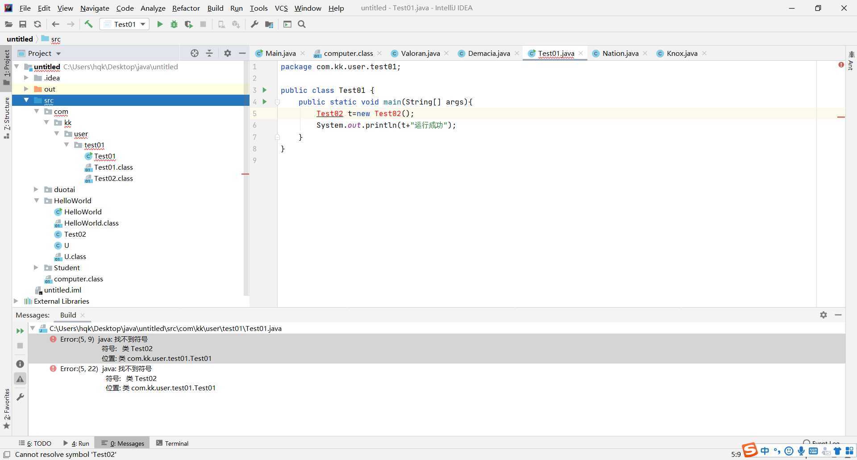857x460 pixels.
Task: Toggle the 1: Project side tab
Action: coord(6,68)
